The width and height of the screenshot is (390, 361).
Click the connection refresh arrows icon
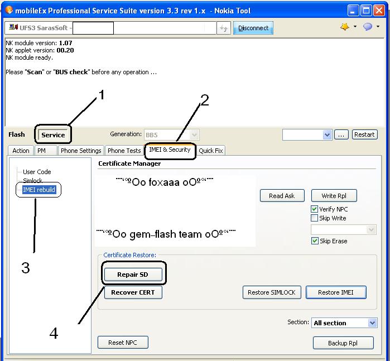coord(224,28)
